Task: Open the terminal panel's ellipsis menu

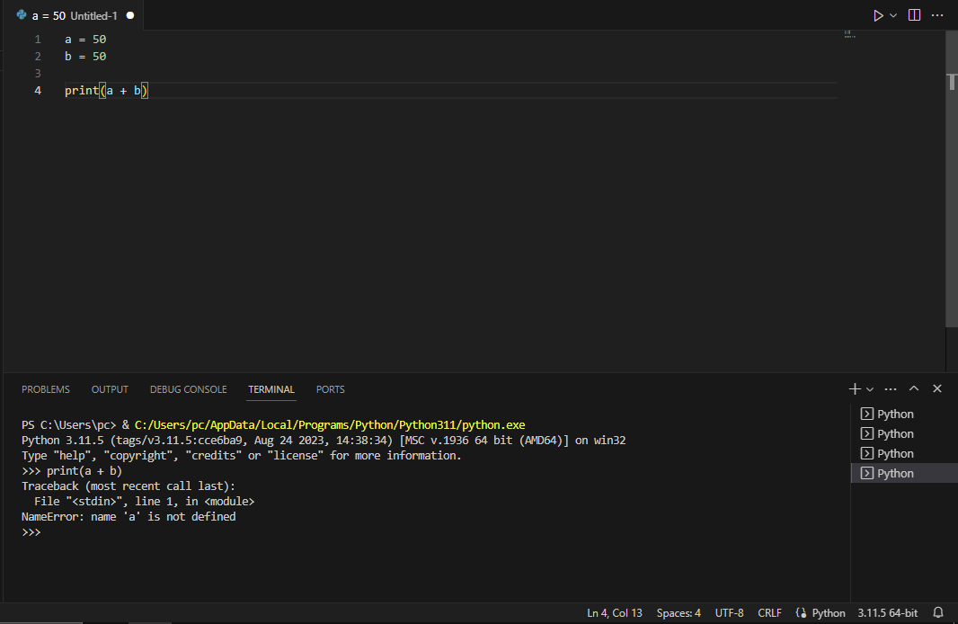Action: pyautogui.click(x=891, y=389)
